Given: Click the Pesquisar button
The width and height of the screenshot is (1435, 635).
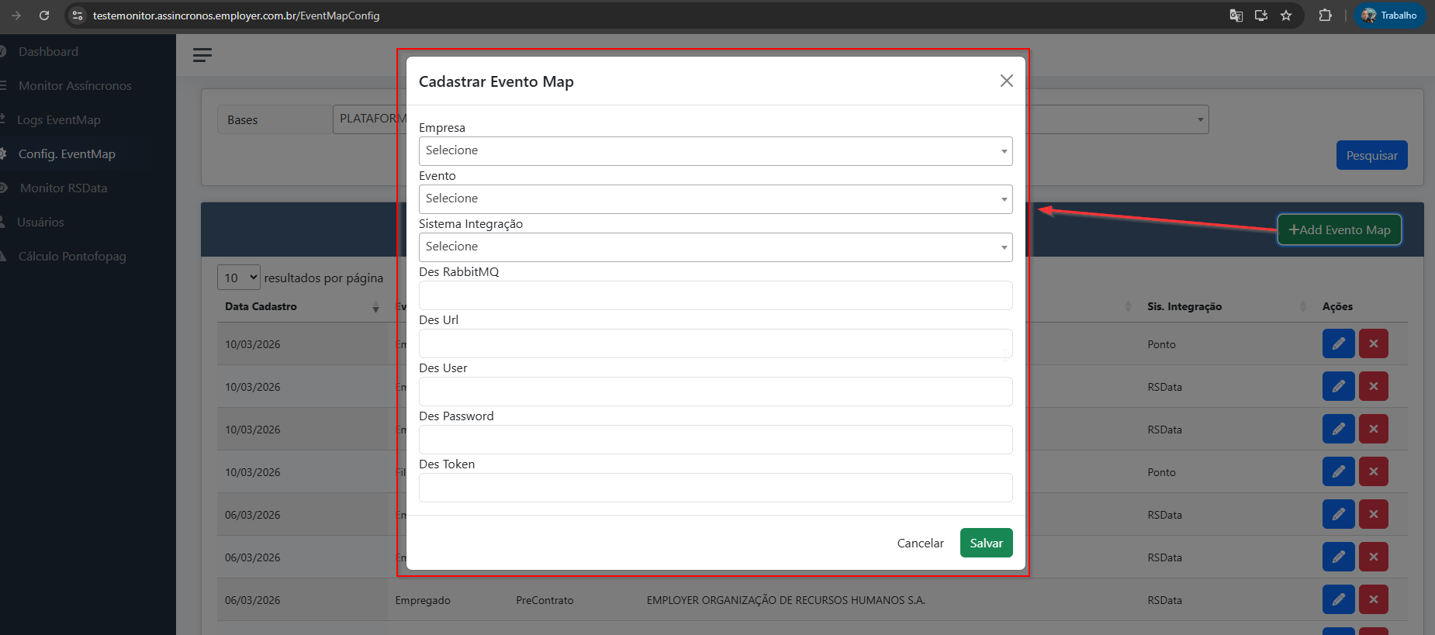Looking at the screenshot, I should (1371, 155).
